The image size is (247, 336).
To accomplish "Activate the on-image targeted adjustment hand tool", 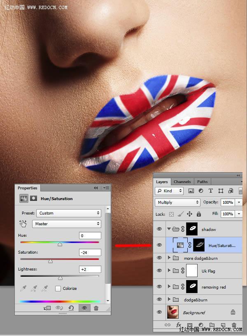I will [x=23, y=224].
